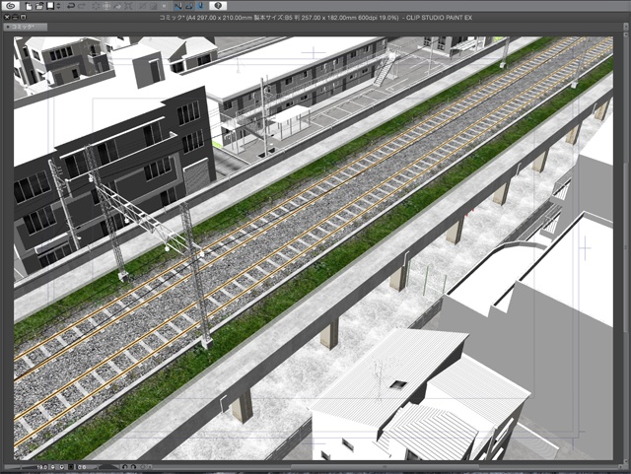Fit canvas to window icon
The width and height of the screenshot is (631, 474).
tap(71, 467)
